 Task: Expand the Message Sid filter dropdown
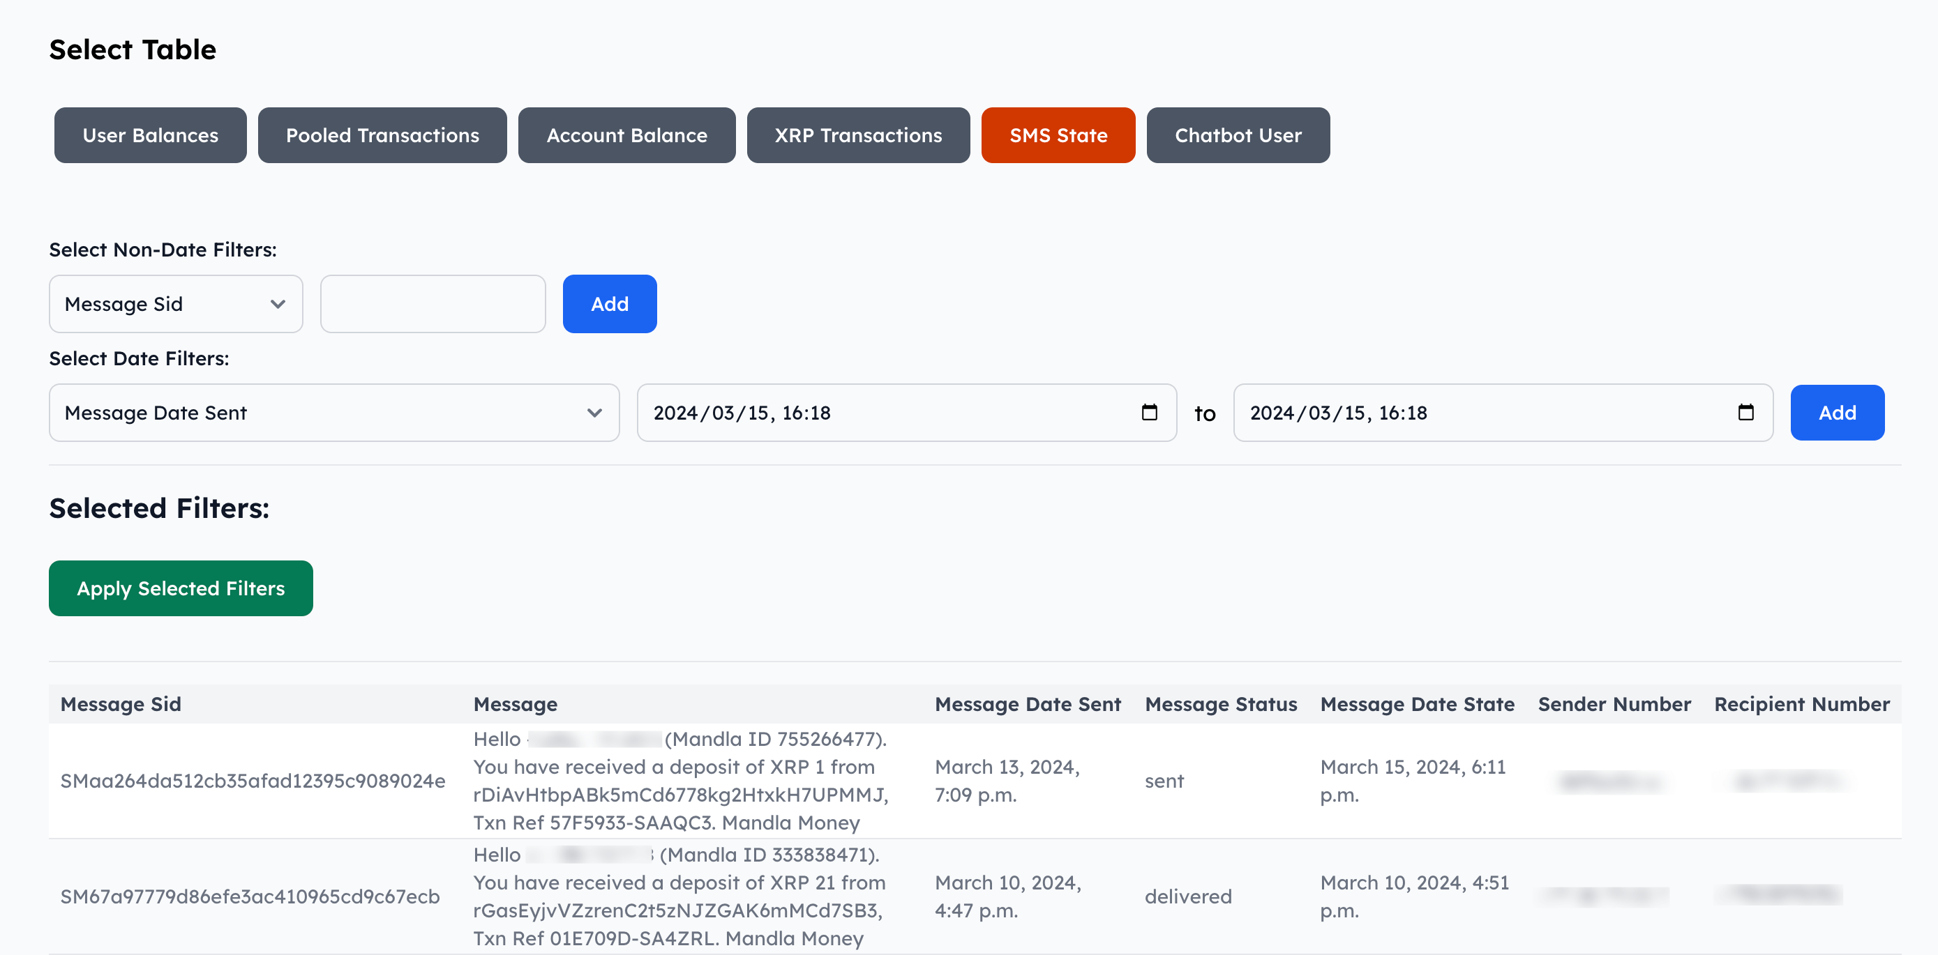(x=175, y=304)
